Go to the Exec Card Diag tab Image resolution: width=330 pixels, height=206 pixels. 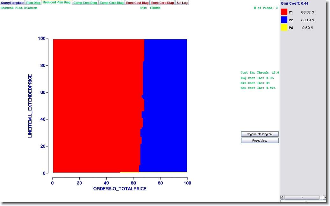162,3
